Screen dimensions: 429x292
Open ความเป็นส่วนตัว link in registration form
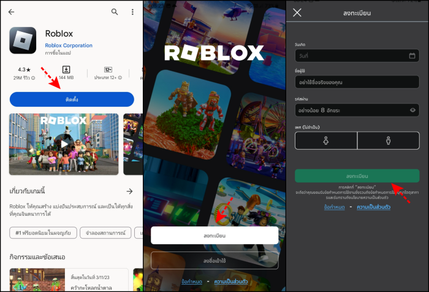click(x=373, y=207)
